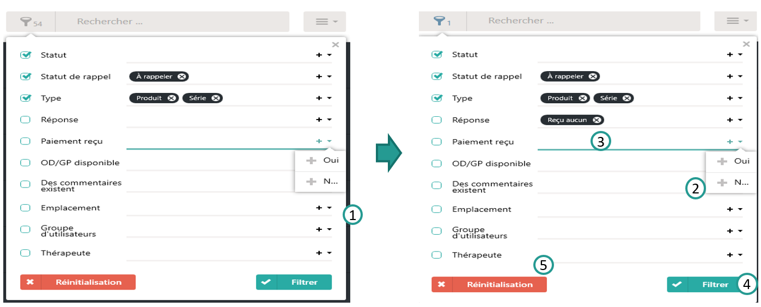Select 'Oui' option in the right panel dropdown
This screenshot has width=761, height=307.
click(x=734, y=161)
